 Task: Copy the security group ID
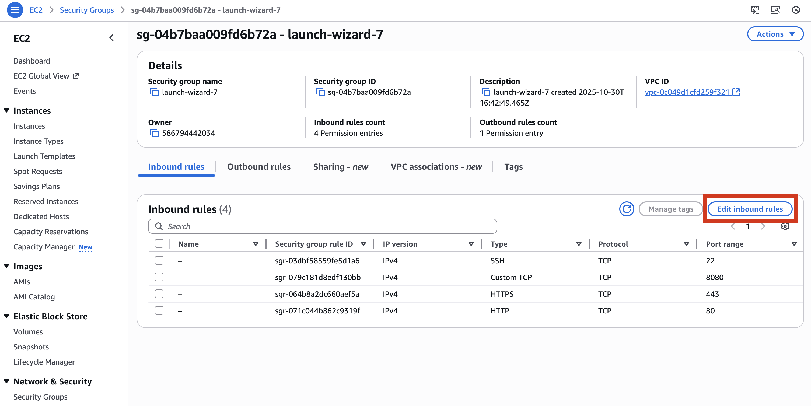tap(320, 92)
